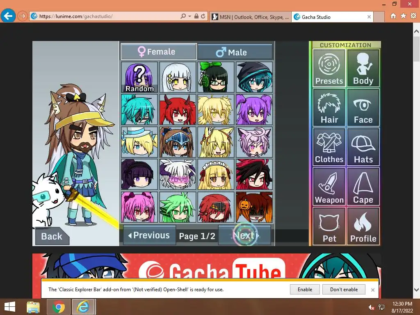The image size is (420, 315).
Task: Open the Body customization panel
Action: (363, 68)
